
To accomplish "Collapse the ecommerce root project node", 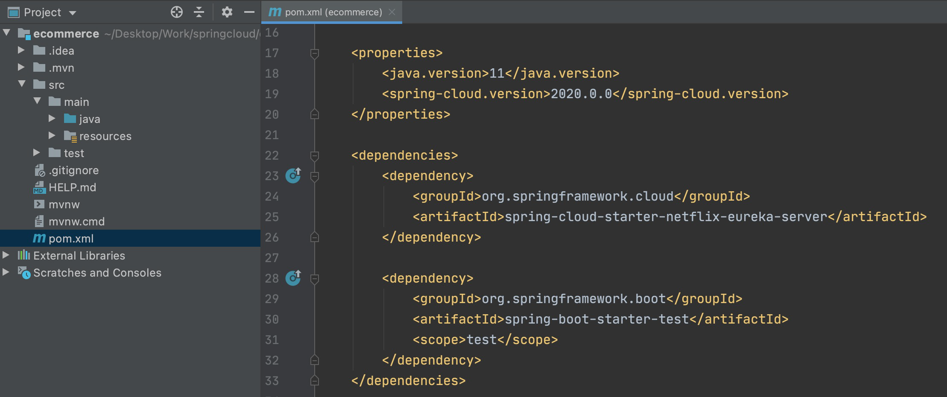I will 7,33.
